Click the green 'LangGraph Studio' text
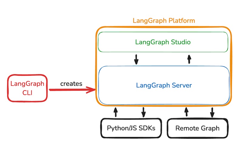This screenshot has height=149, width=243. [x=163, y=42]
